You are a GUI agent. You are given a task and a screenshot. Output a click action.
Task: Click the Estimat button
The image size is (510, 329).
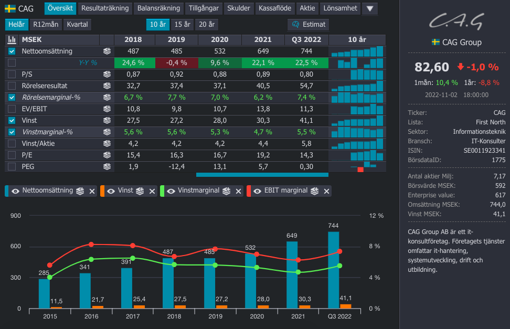[309, 24]
